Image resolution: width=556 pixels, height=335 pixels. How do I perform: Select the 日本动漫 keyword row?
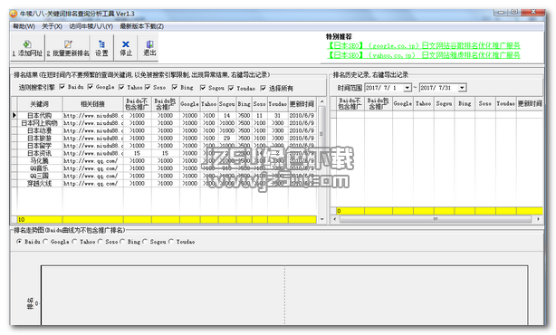[x=164, y=130]
